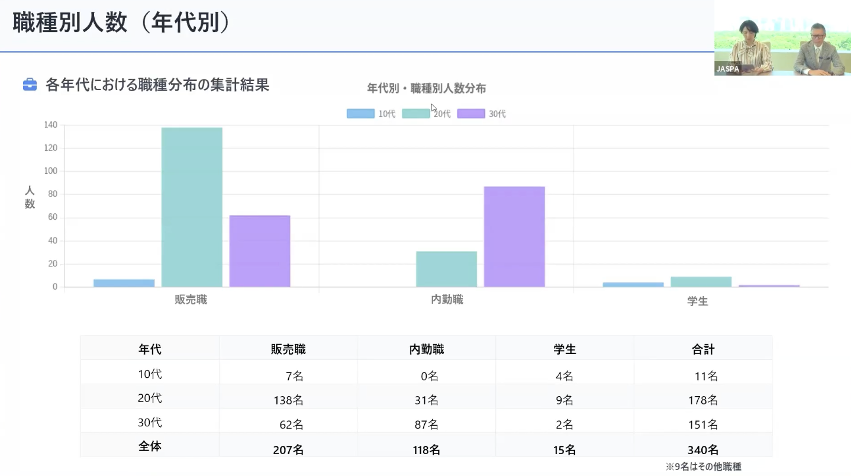Toggle the 20代 legend series
The height and width of the screenshot is (476, 851).
(426, 114)
